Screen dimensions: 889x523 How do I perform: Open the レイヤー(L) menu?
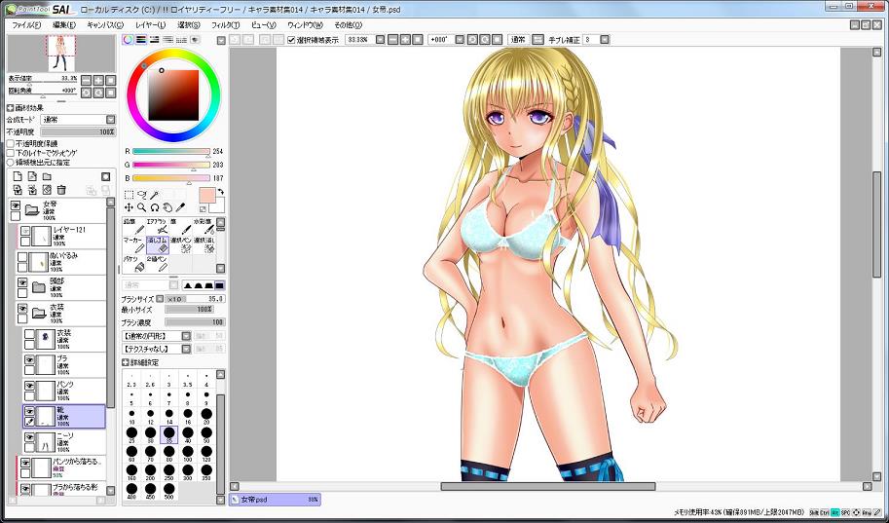point(151,23)
